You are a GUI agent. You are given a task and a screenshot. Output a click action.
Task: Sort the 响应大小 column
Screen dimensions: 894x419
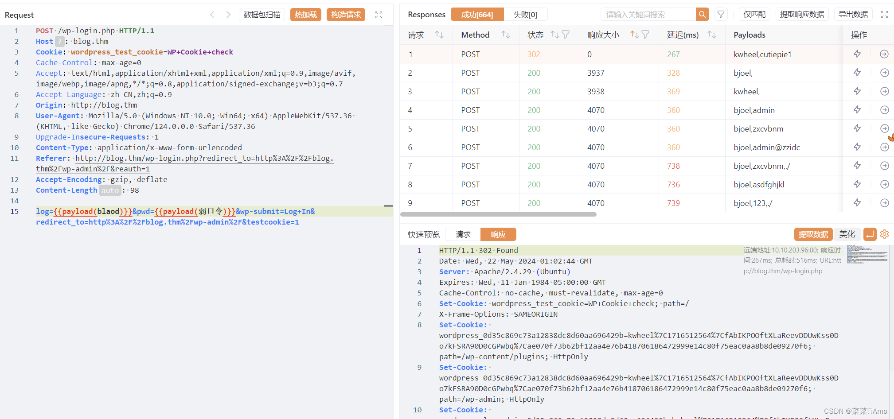tap(634, 35)
